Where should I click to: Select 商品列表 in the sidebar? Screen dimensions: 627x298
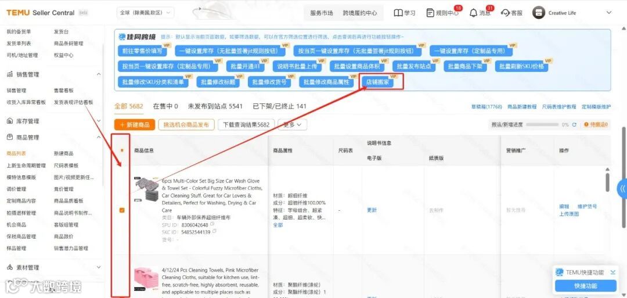tap(16, 153)
